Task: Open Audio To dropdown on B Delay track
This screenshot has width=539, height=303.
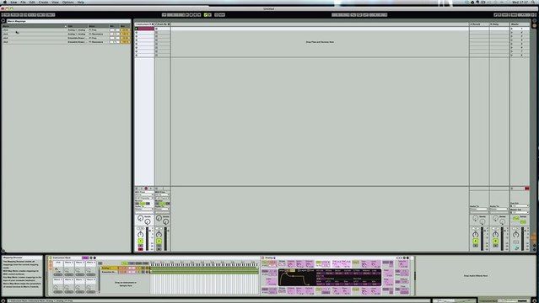Action: click(x=499, y=209)
